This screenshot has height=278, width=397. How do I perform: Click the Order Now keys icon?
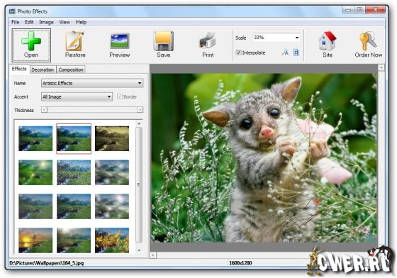[x=368, y=40]
